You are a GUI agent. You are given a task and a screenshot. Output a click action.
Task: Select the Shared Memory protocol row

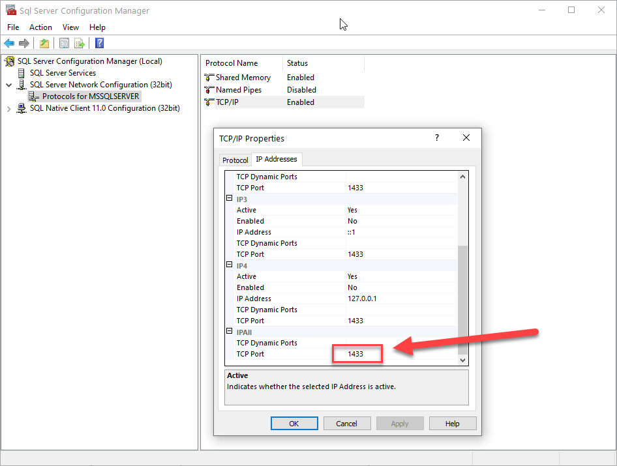click(284, 78)
